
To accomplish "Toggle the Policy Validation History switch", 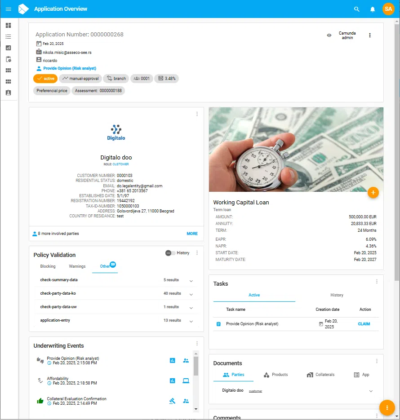I will (x=170, y=253).
